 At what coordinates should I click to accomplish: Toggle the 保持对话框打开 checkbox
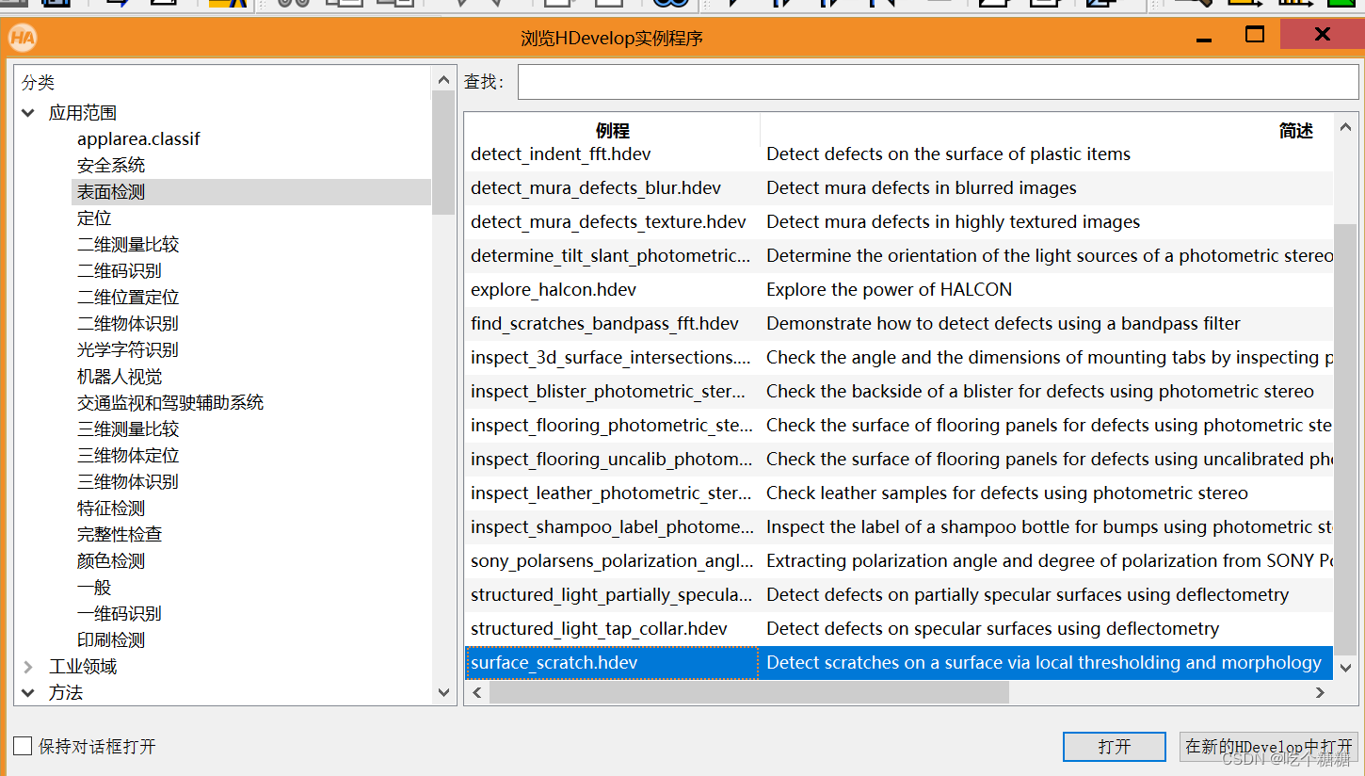coord(23,746)
